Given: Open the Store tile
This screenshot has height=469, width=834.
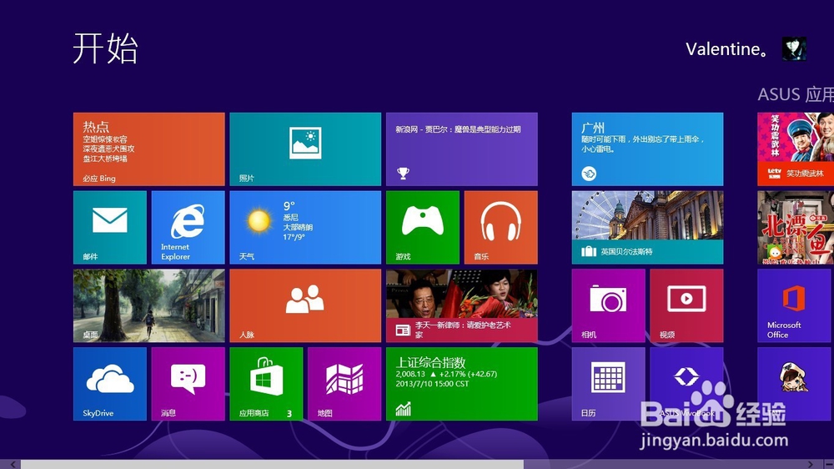Looking at the screenshot, I should coord(267,384).
